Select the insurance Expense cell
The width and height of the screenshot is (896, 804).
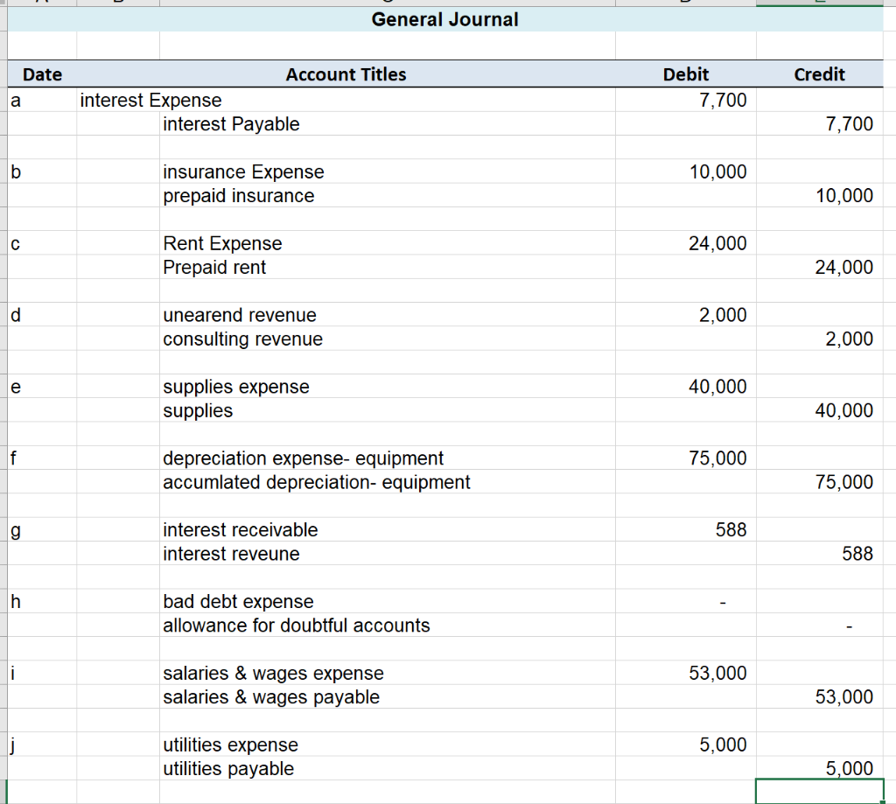(388, 172)
